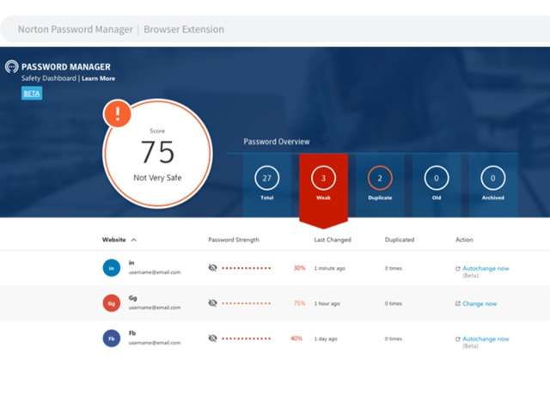Click the '1 day ago' entry
The width and height of the screenshot is (550, 402).
pos(326,339)
